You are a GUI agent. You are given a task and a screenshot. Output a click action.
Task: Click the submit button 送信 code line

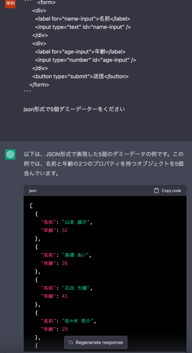[80, 76]
